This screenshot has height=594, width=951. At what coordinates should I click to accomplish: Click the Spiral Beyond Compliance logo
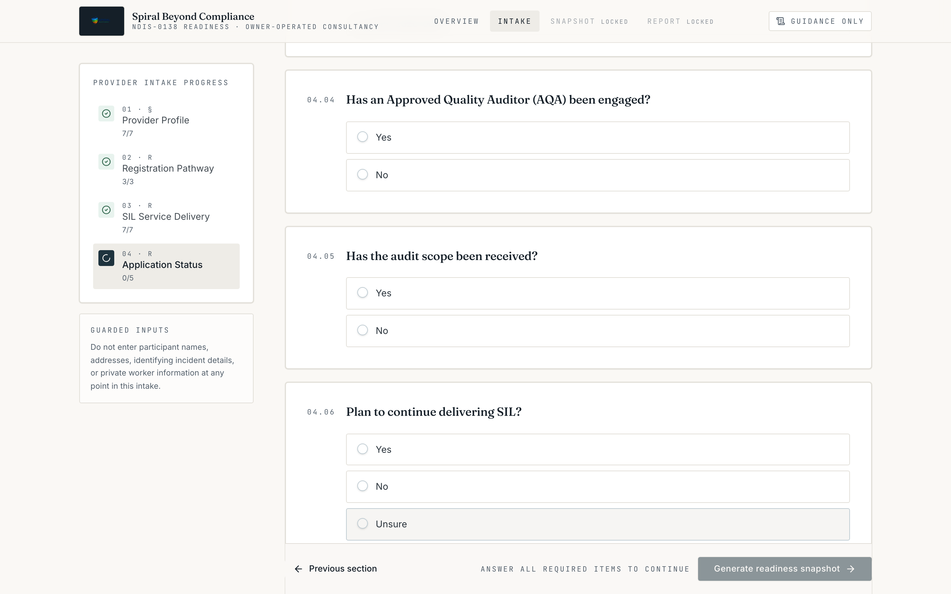(101, 21)
